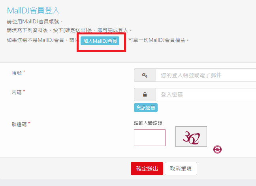Open the 忘記密碼 link button
The image size is (256, 186).
pyautogui.click(x=146, y=108)
